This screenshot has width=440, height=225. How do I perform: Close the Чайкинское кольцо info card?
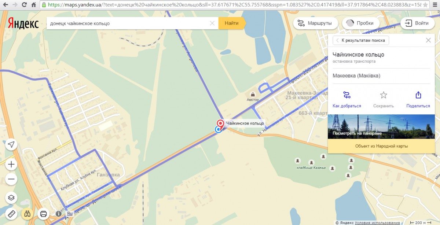click(x=428, y=40)
